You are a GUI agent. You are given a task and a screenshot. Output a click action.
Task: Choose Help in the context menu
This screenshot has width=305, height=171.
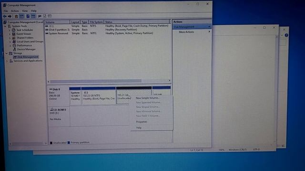[139, 128]
